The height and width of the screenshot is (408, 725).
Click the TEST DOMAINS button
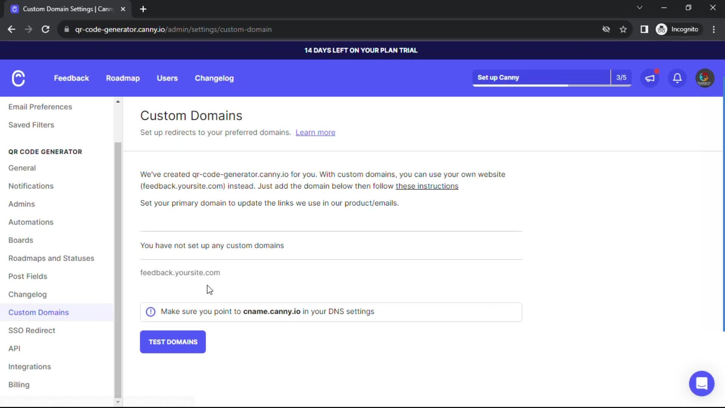[173, 342]
